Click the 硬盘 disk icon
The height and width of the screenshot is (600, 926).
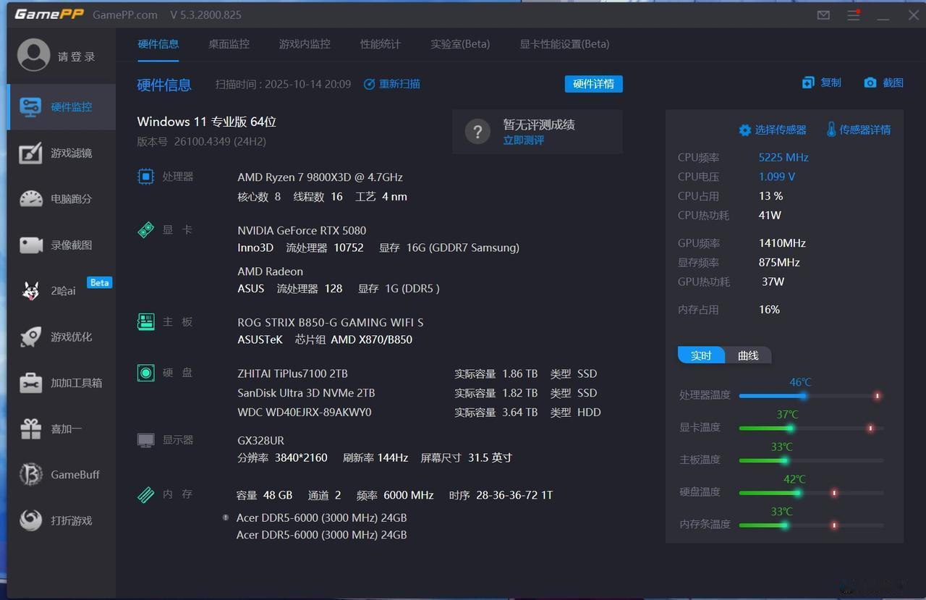(145, 373)
